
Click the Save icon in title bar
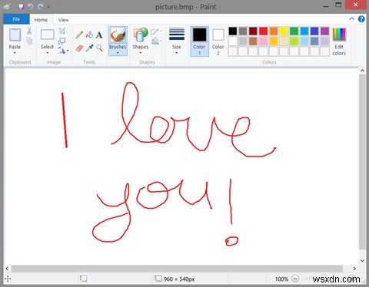[21, 6]
